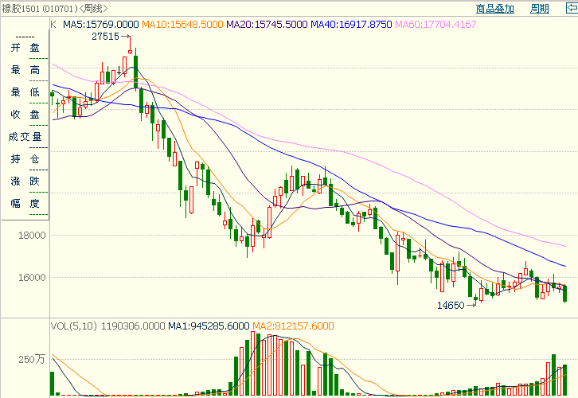
Task: Select the 最低 field in side panel
Action: (24, 92)
